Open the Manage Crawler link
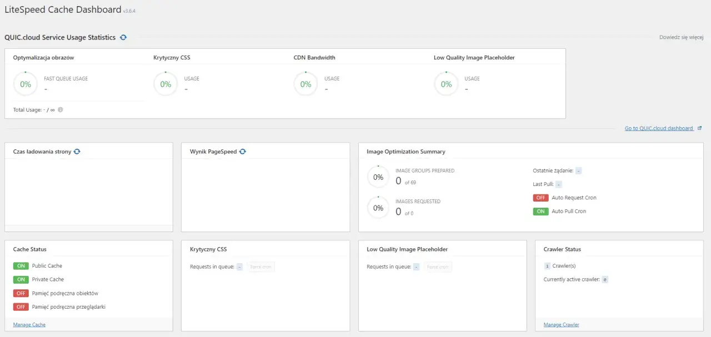Image resolution: width=711 pixels, height=337 pixels. 561,324
